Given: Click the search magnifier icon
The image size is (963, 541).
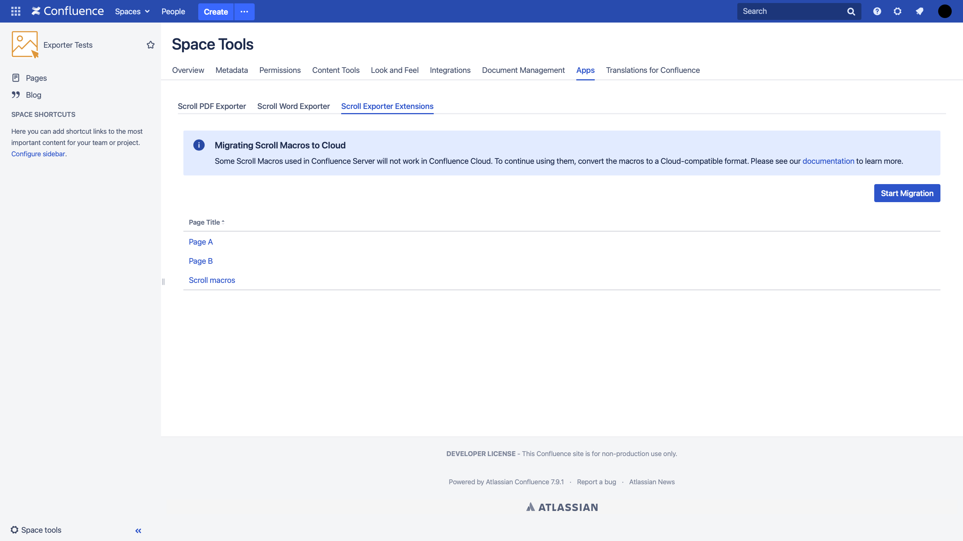Looking at the screenshot, I should 851,12.
